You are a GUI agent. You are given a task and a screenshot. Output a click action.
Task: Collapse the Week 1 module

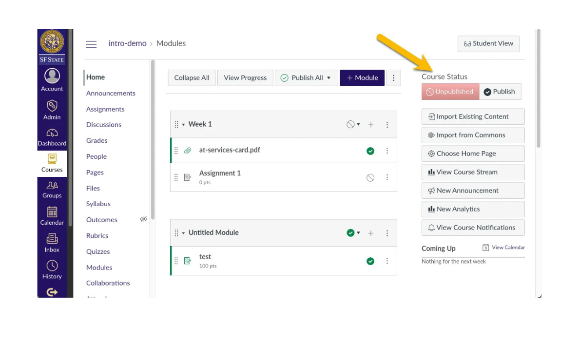click(184, 125)
